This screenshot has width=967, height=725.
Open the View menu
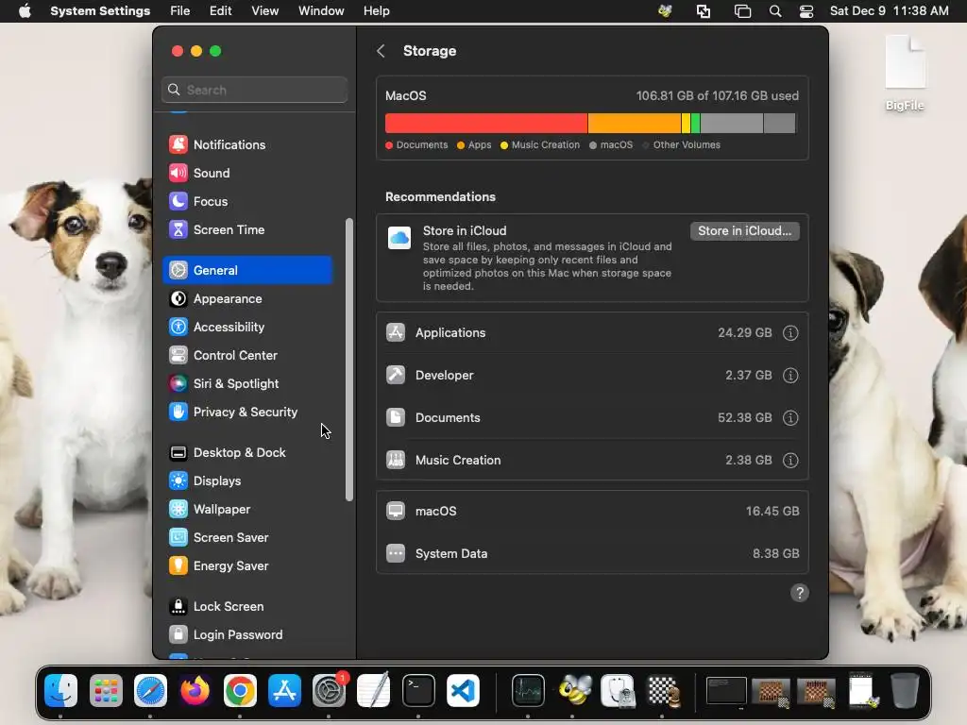point(264,11)
